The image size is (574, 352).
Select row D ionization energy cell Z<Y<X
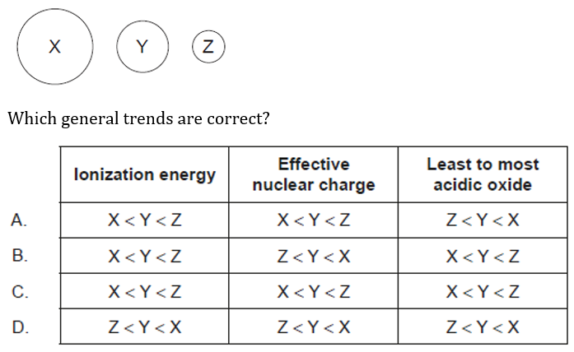coord(145,327)
